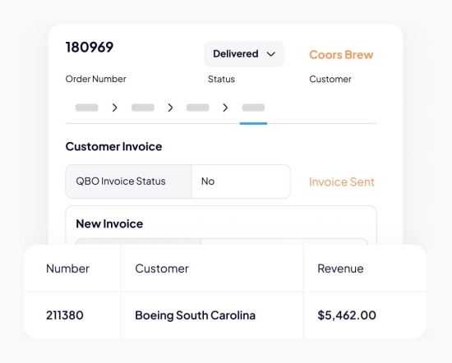Open the Coors Brew customer link
This screenshot has width=452, height=363.
[x=341, y=55]
